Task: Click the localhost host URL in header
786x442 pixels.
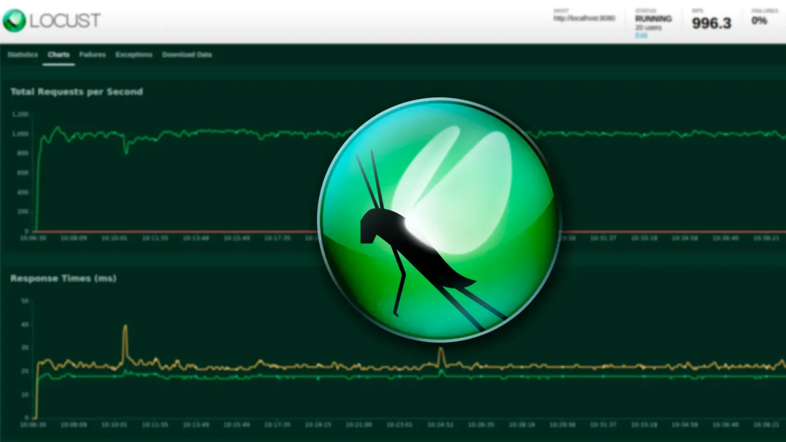Action: click(584, 18)
